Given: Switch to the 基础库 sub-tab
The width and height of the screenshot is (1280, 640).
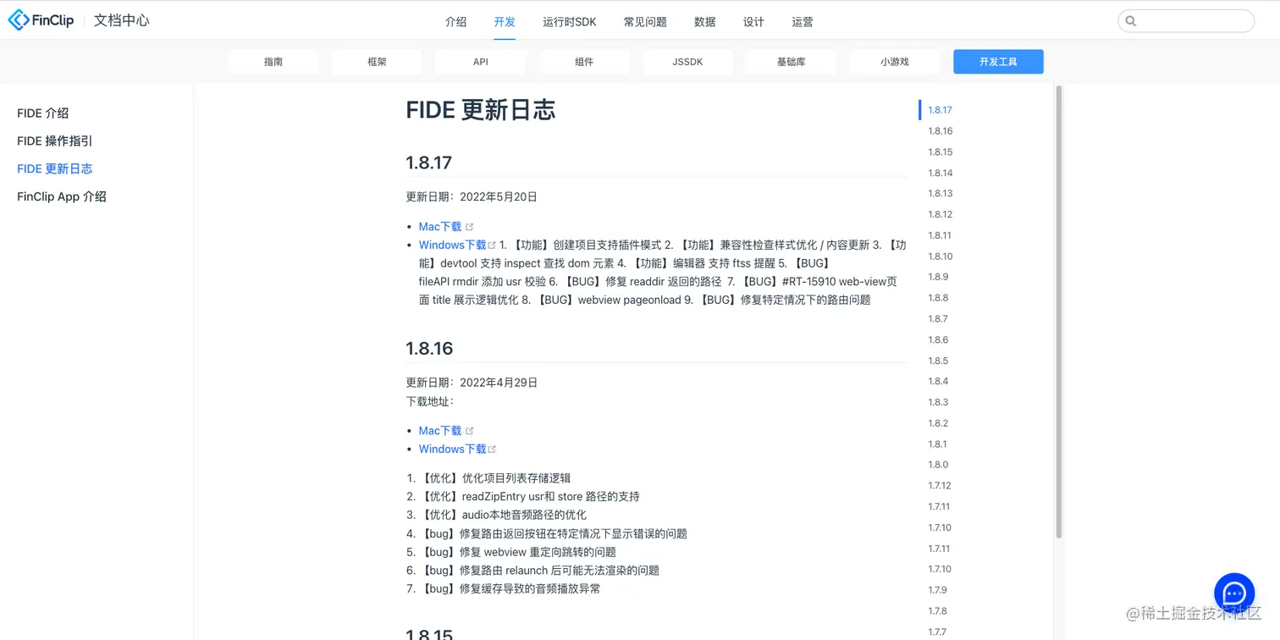Looking at the screenshot, I should 791,62.
